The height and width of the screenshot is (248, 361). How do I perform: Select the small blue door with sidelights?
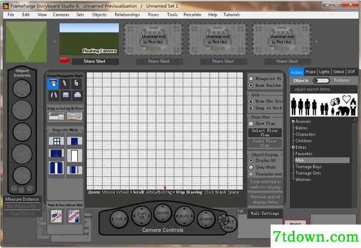coord(74,170)
